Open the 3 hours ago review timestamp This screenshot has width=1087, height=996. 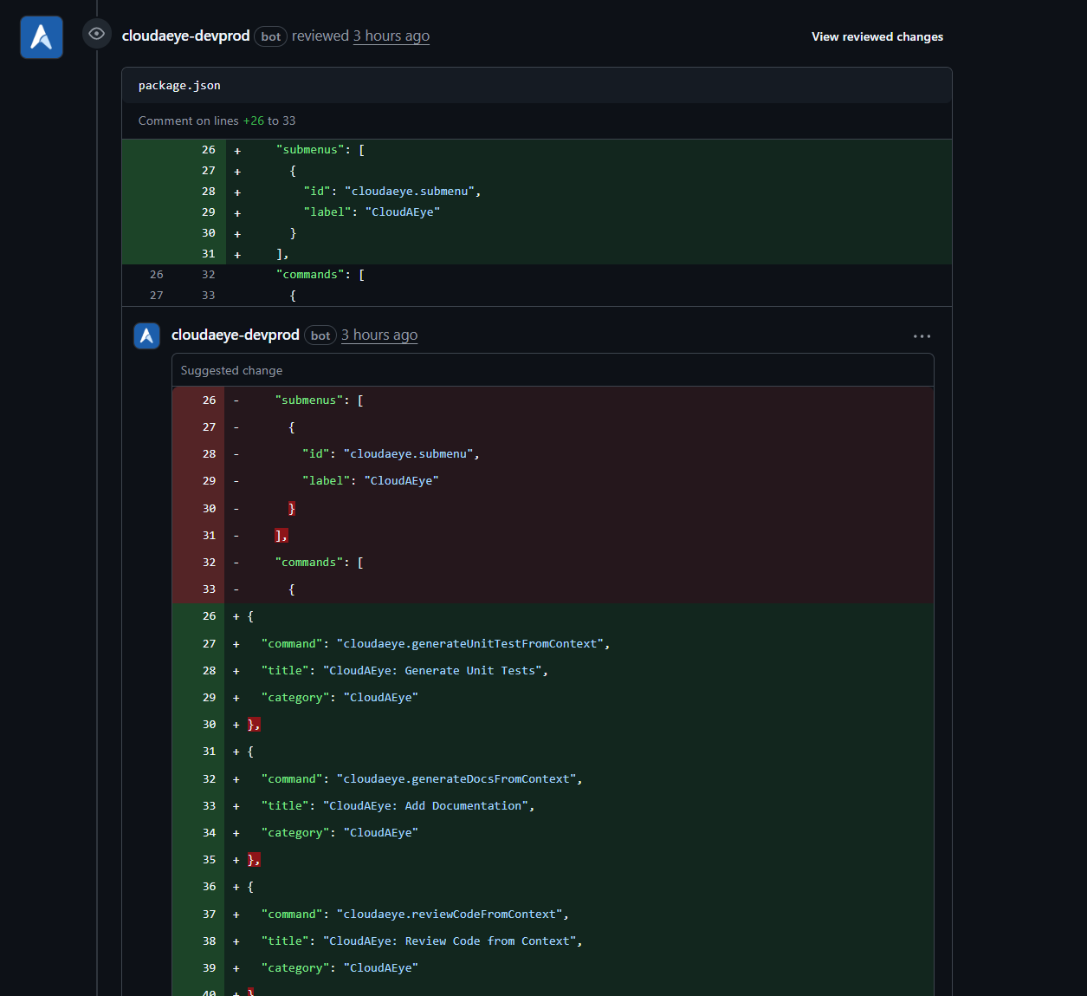[391, 36]
